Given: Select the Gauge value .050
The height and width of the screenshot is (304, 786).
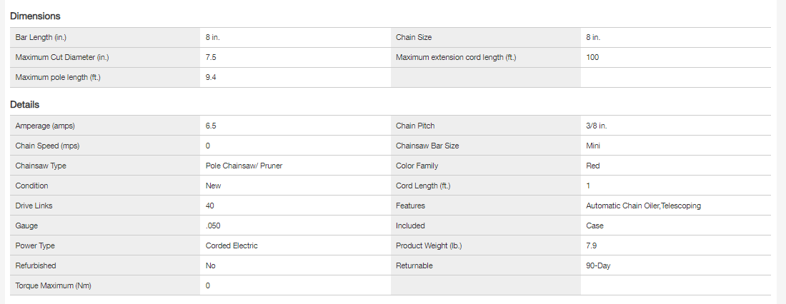Looking at the screenshot, I should (212, 226).
